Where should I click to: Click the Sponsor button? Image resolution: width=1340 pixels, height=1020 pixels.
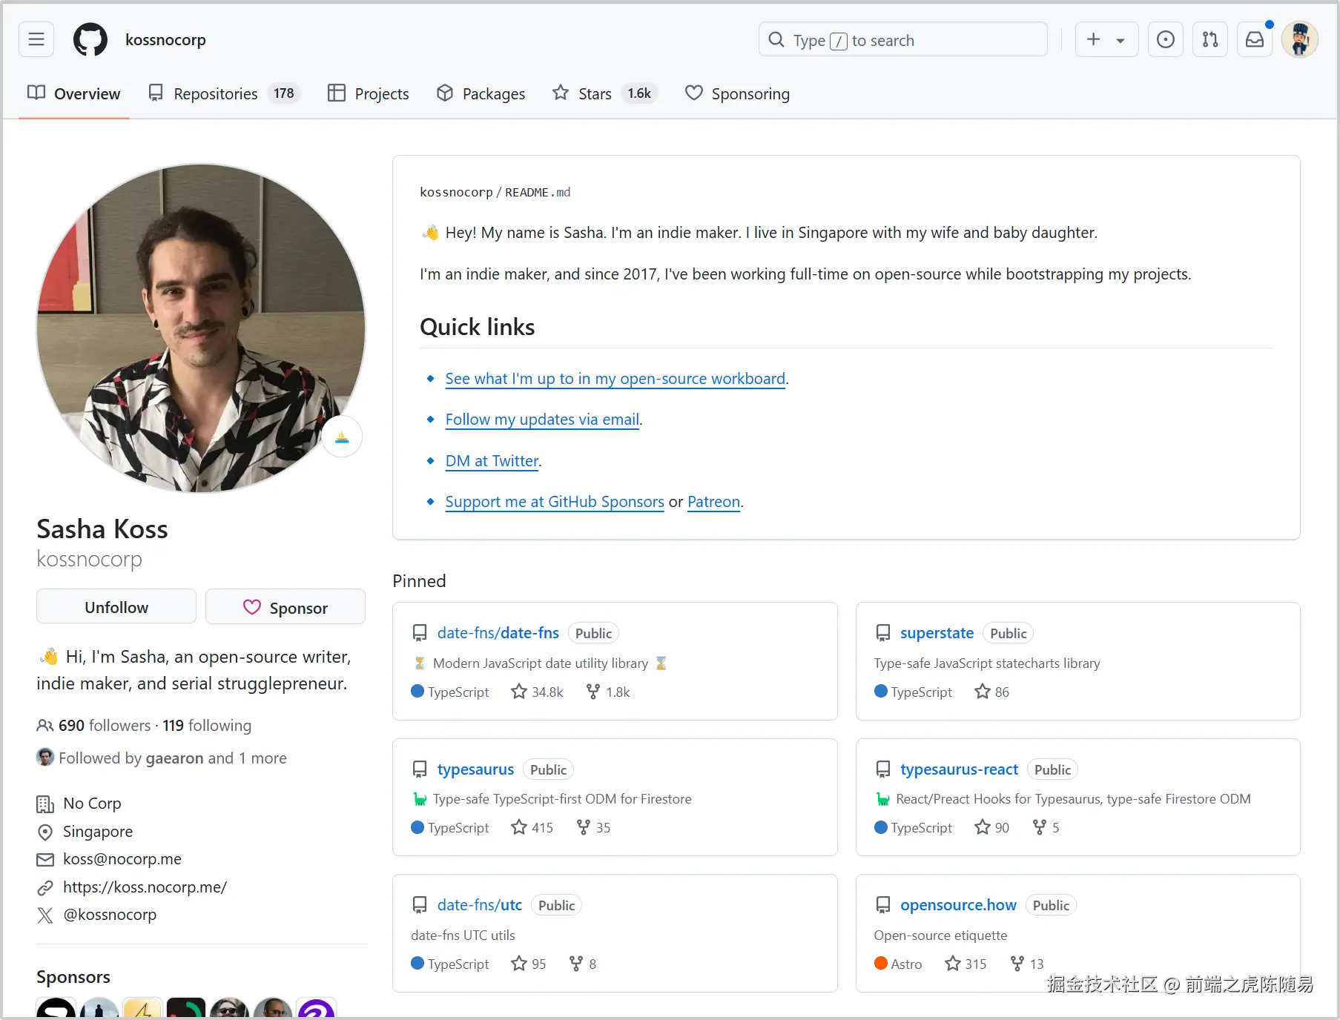pos(286,607)
